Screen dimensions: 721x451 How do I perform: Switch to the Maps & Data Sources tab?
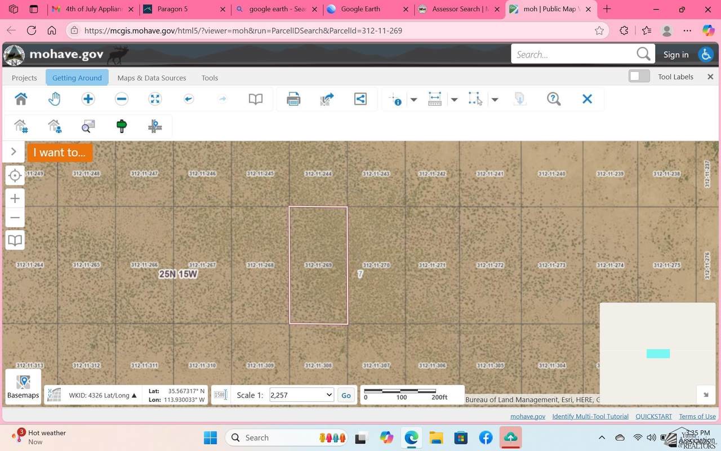coord(152,78)
